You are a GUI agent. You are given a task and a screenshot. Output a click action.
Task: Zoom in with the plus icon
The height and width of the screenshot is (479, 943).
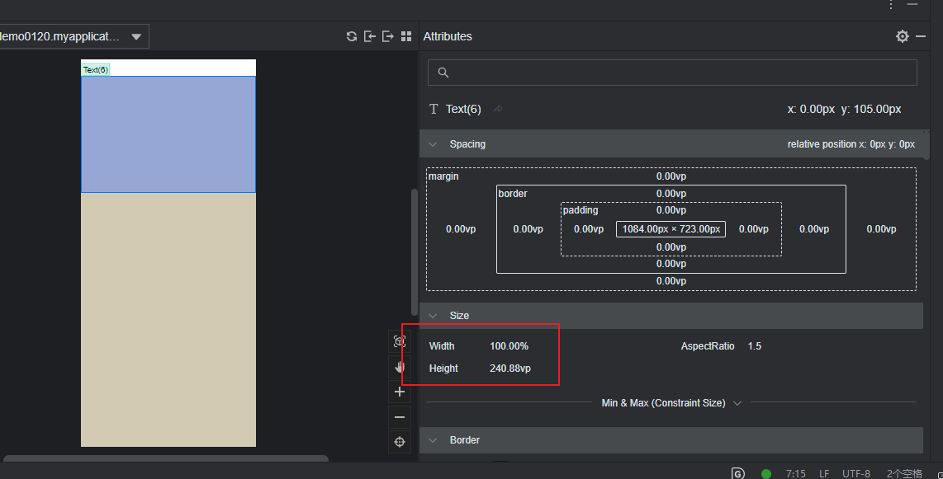400,392
